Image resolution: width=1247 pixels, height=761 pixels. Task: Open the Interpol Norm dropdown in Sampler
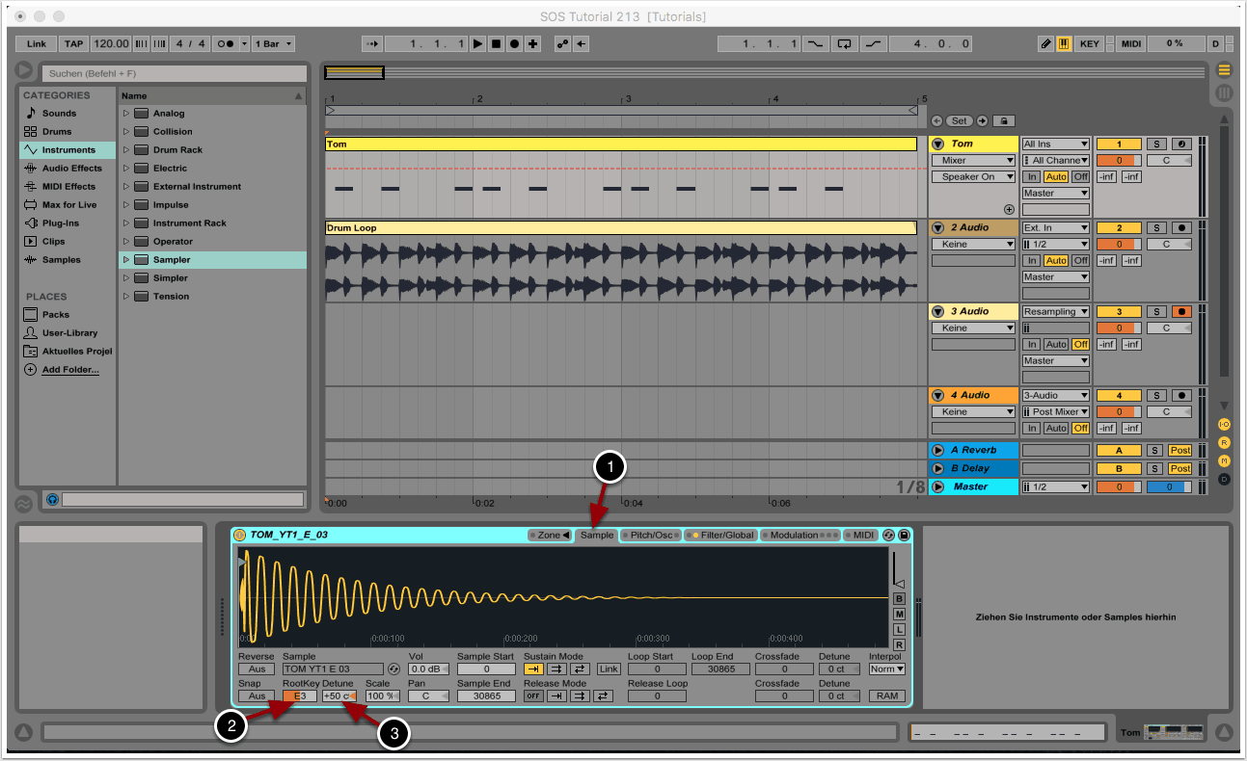[886, 669]
